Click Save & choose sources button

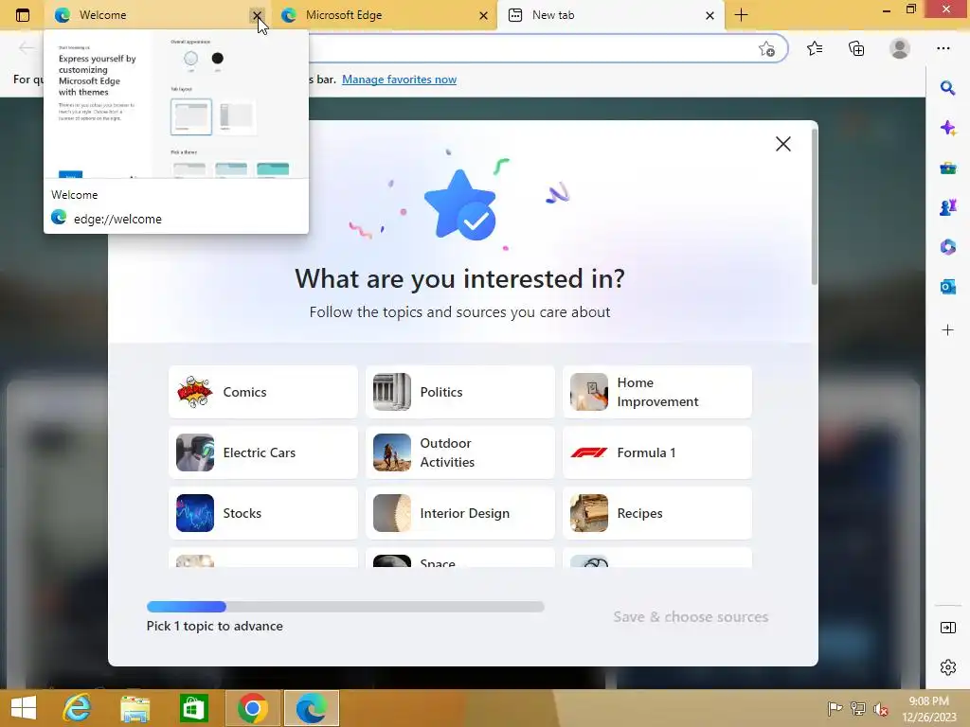coord(691,617)
